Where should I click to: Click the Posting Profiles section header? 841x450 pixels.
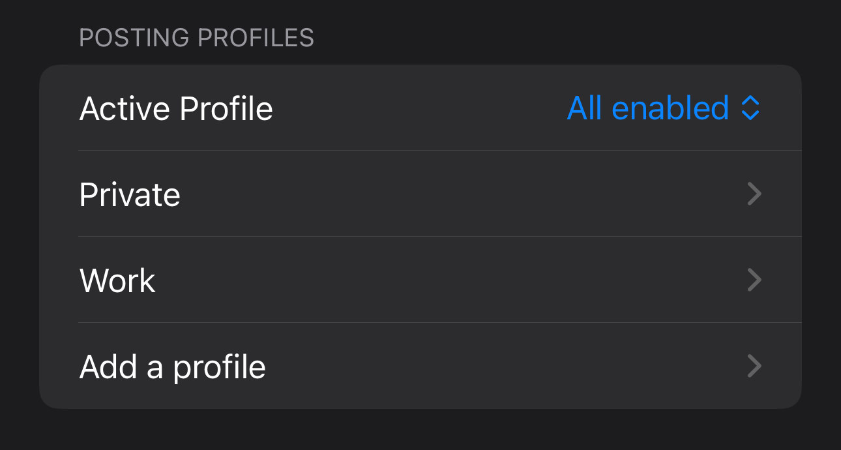pyautogui.click(x=196, y=38)
